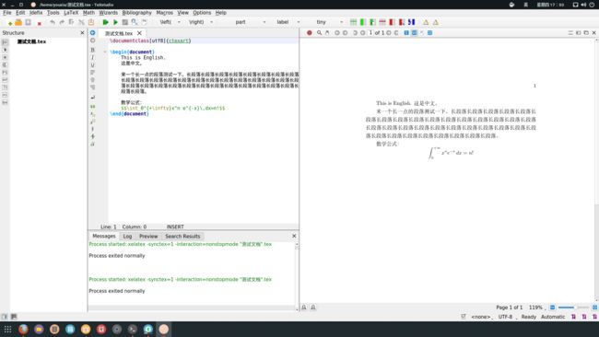Collapse the \begin{document} fold marker

click(x=105, y=52)
